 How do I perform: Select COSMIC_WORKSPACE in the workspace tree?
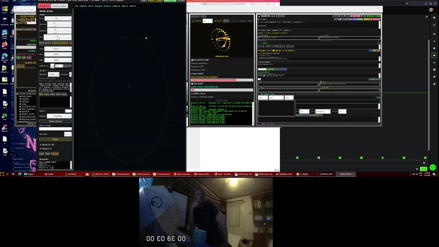27,94
